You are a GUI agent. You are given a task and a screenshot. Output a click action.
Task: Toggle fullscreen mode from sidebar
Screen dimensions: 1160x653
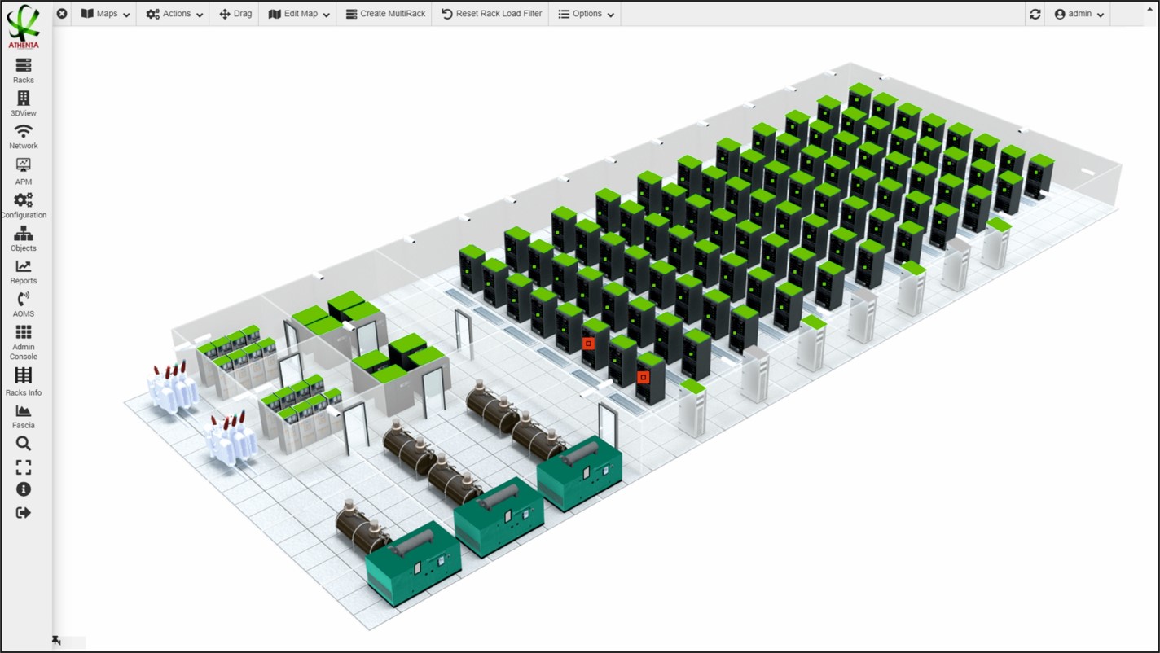point(24,467)
